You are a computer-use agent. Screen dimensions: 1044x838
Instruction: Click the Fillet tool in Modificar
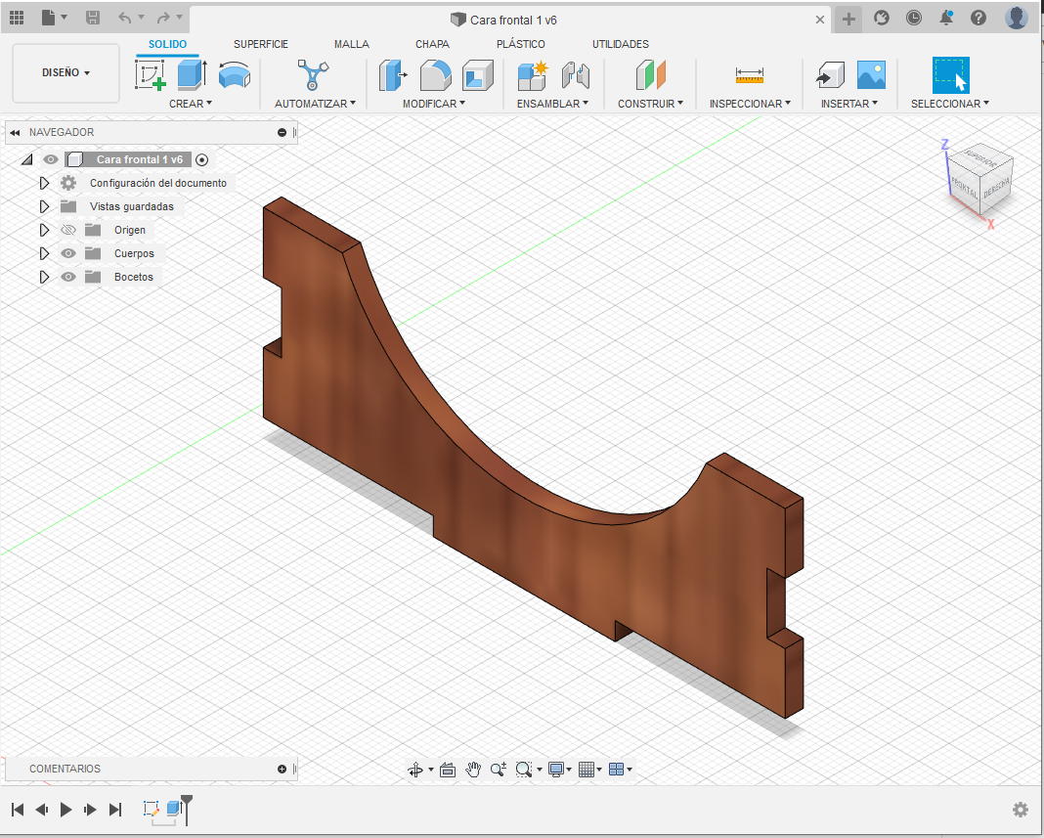click(x=435, y=75)
